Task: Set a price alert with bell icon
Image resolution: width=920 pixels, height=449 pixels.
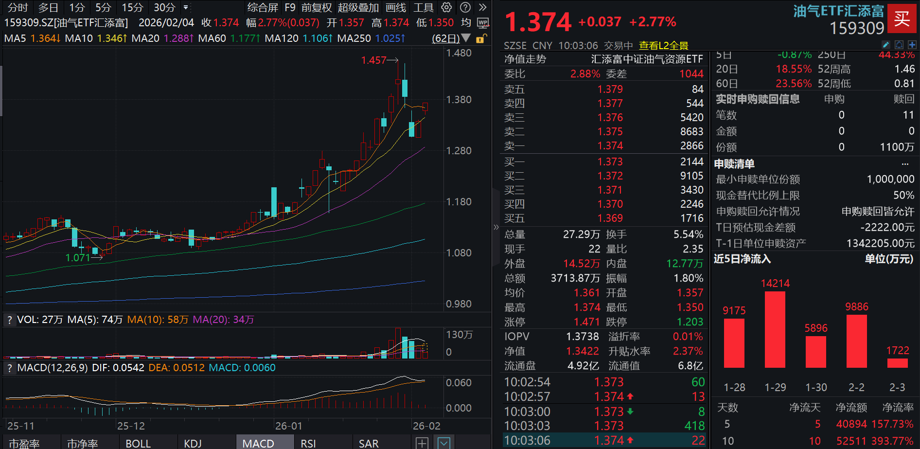Action: point(899,45)
